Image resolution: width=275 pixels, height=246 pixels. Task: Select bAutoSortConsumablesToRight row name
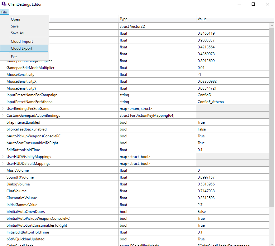[32, 143]
